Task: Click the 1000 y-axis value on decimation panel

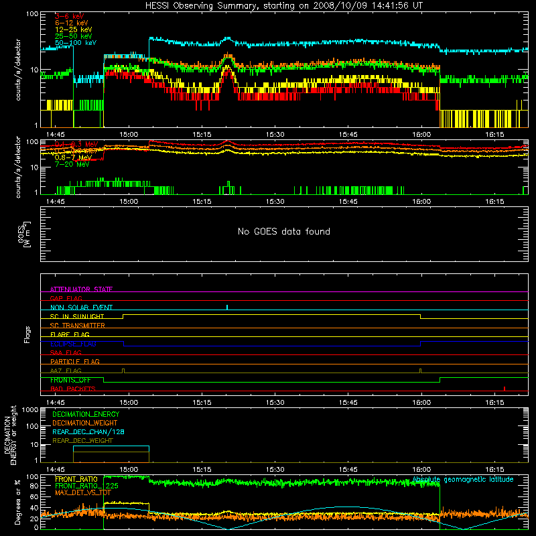Action: [30, 409]
